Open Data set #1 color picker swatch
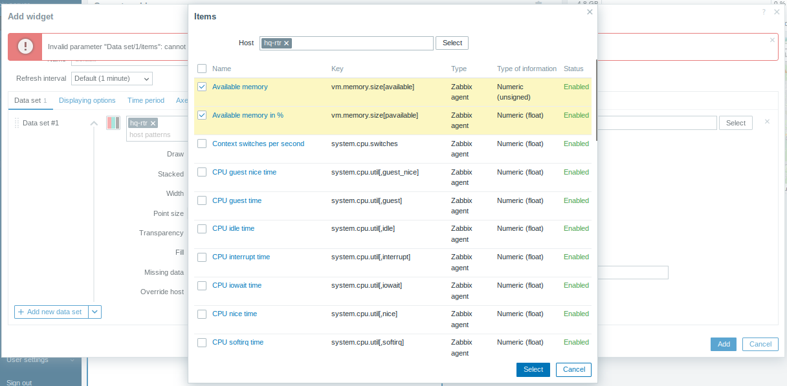The width and height of the screenshot is (787, 386). click(113, 123)
